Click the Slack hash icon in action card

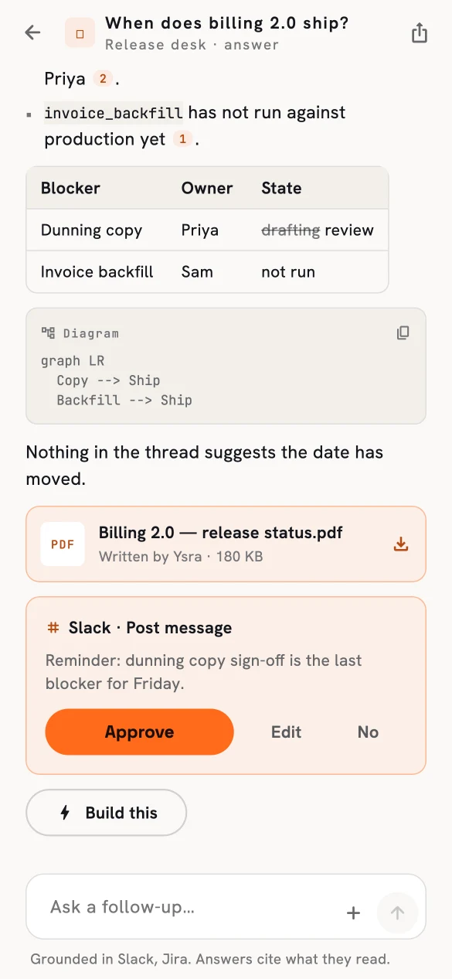pyautogui.click(x=53, y=628)
